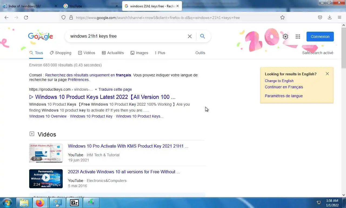
Task: Switch to Vidéos search results
Action: (x=86, y=53)
